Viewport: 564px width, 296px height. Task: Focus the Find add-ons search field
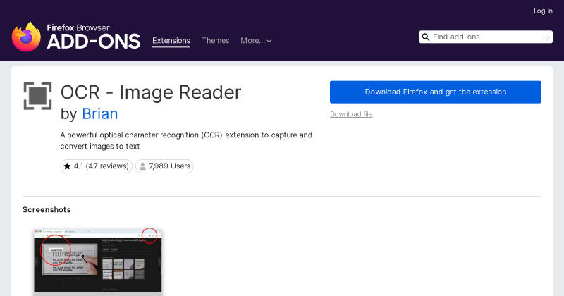tap(486, 37)
